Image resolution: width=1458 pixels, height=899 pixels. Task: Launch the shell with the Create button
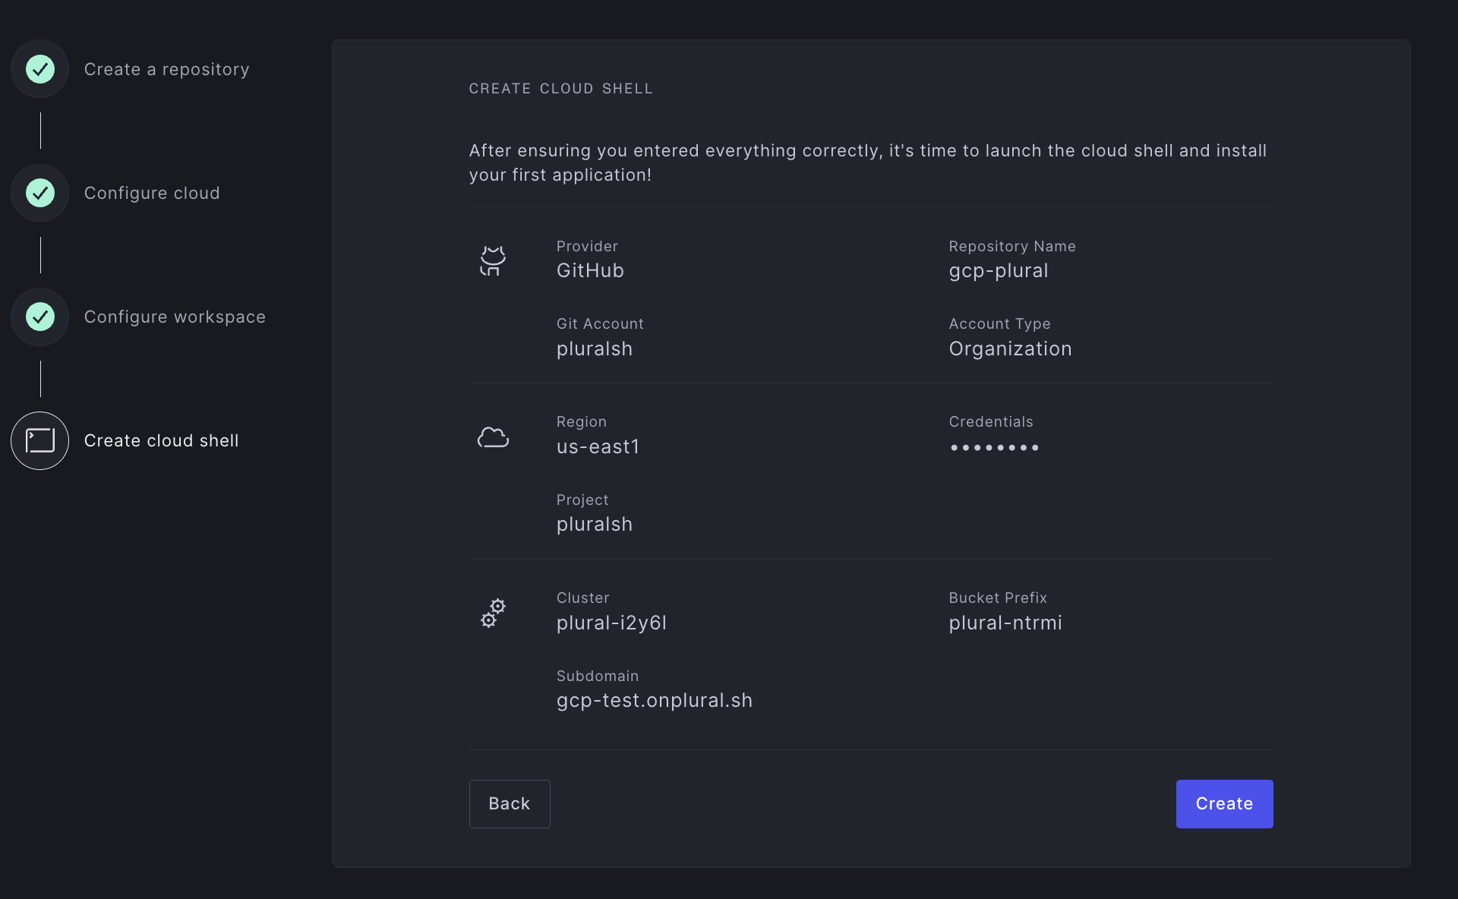[1224, 803]
